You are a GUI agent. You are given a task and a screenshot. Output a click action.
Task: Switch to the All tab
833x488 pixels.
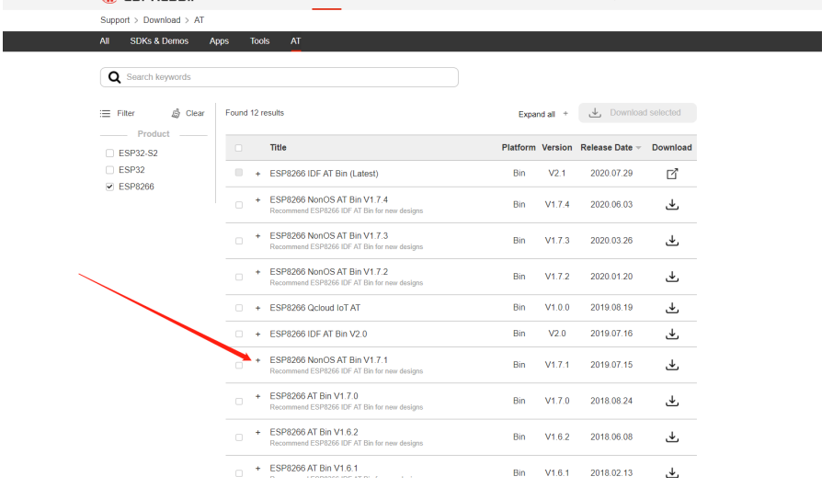pos(105,40)
